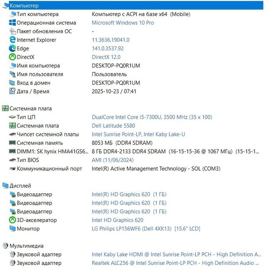Viewport: 279px width, 273px height.
Task: Open the Microsoft Windows 10 Pro link
Action: pos(123,23)
